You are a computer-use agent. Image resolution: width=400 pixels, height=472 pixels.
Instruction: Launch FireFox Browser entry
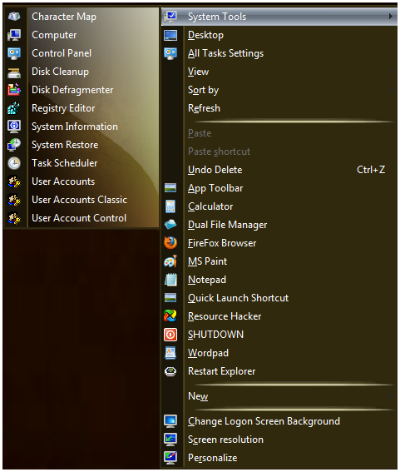pyautogui.click(x=279, y=243)
